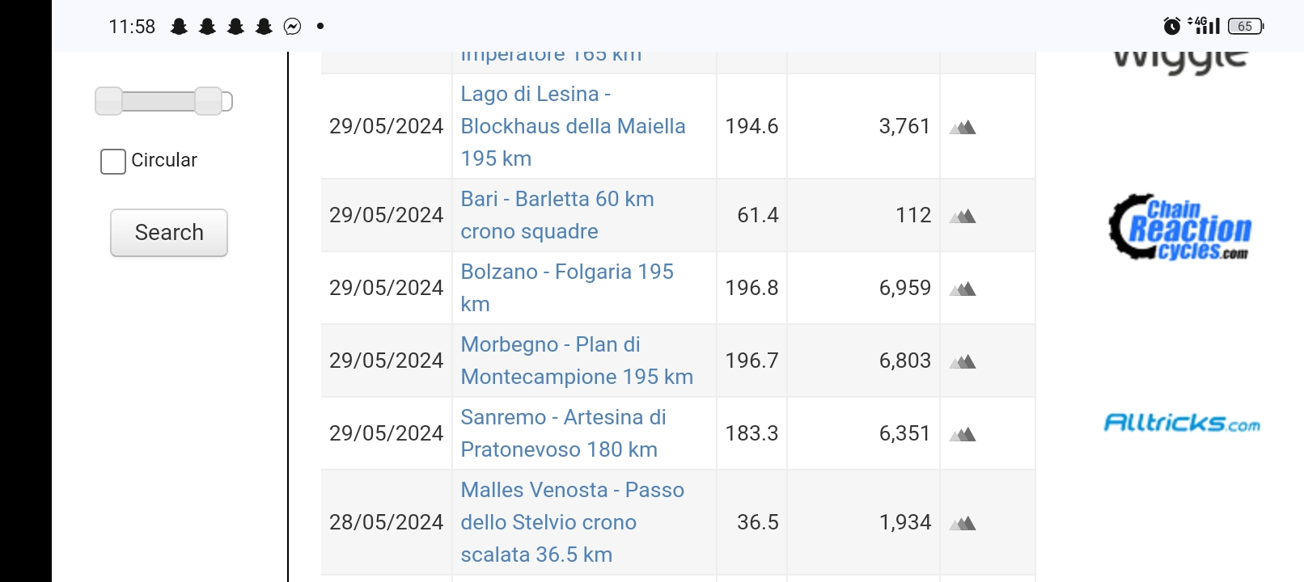Open elevation profile icon for Lago di Lesina route
The height and width of the screenshot is (582, 1304).
tap(963, 127)
